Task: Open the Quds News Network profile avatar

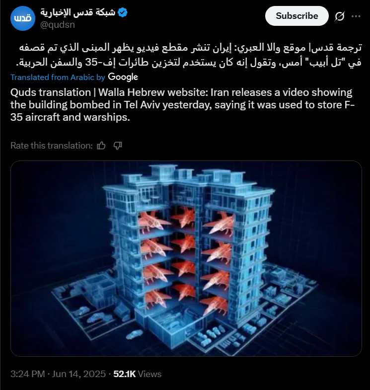Action: pos(23,18)
